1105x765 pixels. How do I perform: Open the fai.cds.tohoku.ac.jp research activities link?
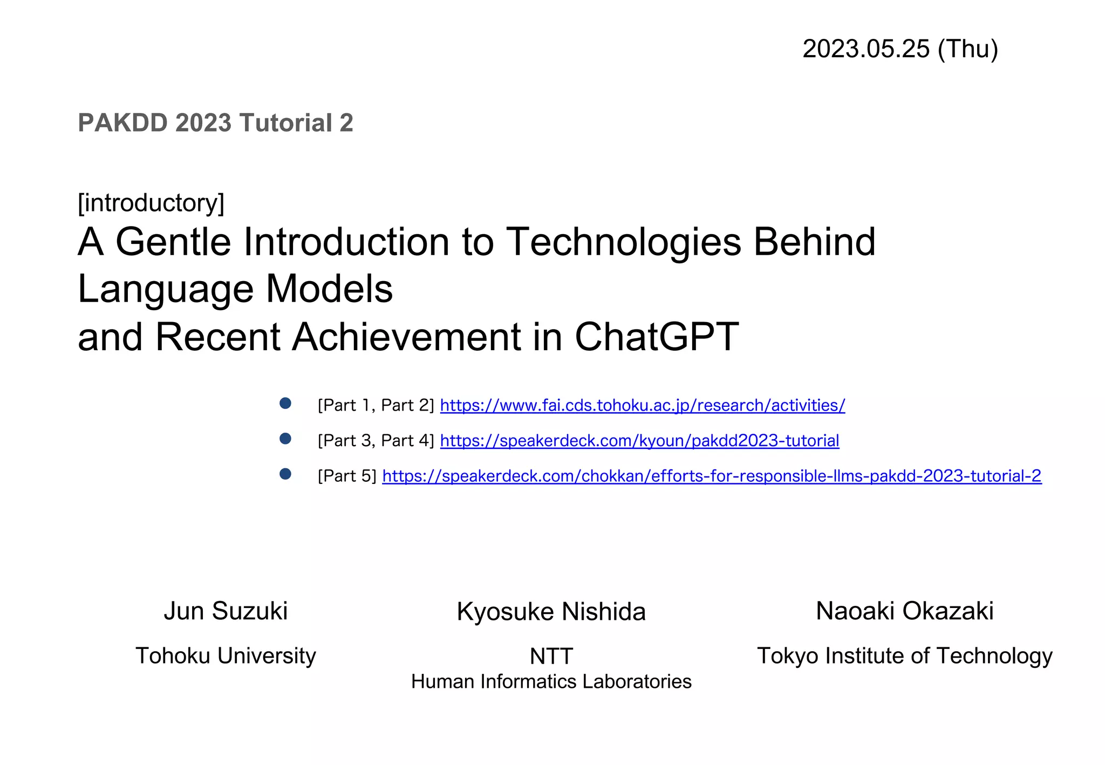pyautogui.click(x=642, y=405)
